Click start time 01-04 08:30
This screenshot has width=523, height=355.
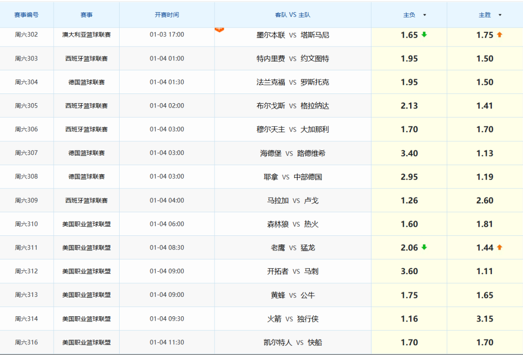167,247
